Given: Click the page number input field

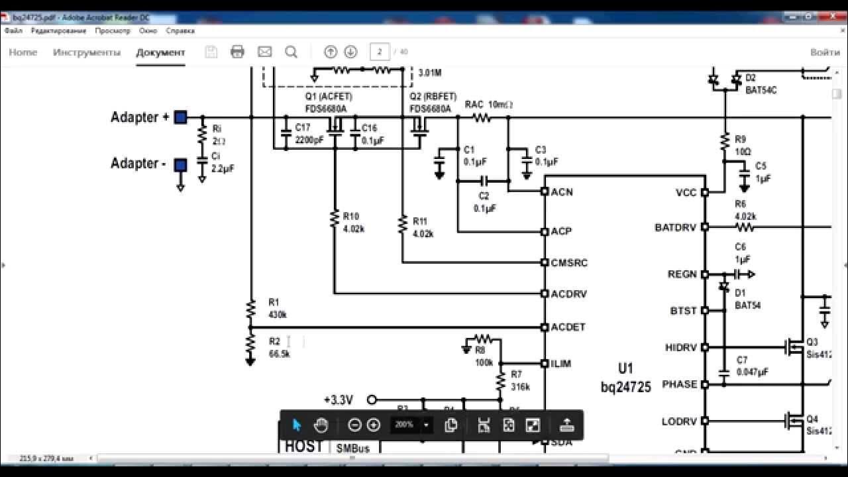Looking at the screenshot, I should coord(380,52).
